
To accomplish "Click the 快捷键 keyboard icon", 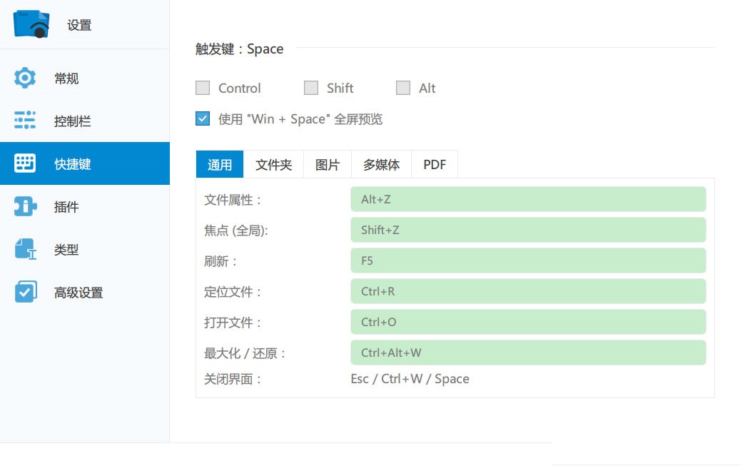I will tap(25, 163).
